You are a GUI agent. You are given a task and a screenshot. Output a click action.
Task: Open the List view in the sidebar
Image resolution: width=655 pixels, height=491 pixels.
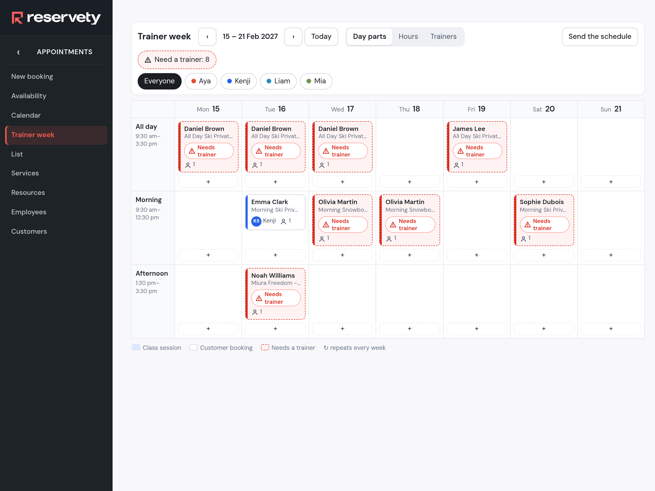click(x=56, y=154)
